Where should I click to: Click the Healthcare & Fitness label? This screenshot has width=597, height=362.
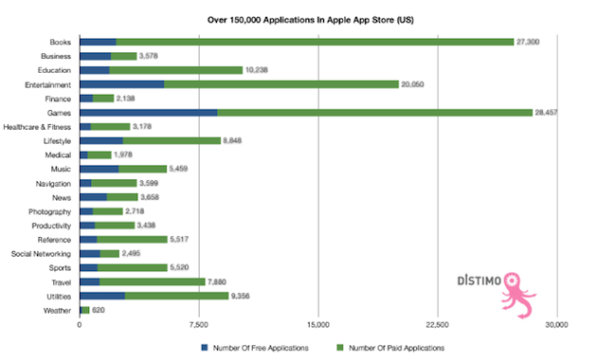tap(37, 127)
